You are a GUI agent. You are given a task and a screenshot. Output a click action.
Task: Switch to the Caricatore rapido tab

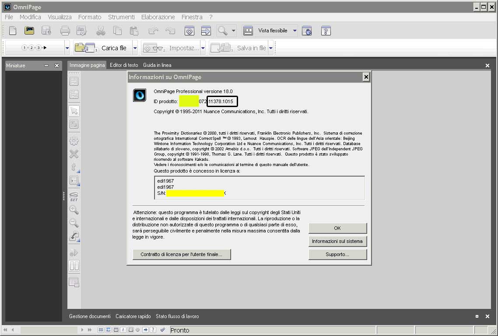pos(133,316)
